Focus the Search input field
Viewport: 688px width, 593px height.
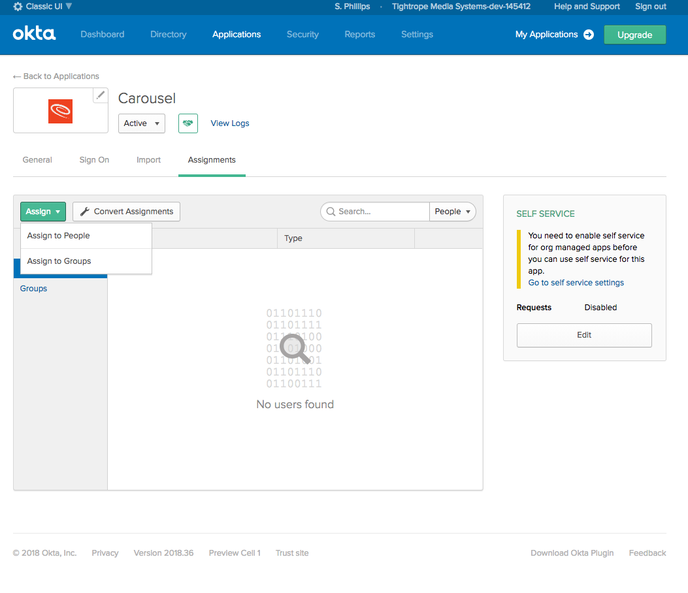(x=376, y=212)
